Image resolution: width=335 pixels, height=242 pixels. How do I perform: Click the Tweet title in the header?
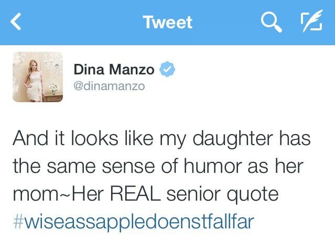coord(168,22)
